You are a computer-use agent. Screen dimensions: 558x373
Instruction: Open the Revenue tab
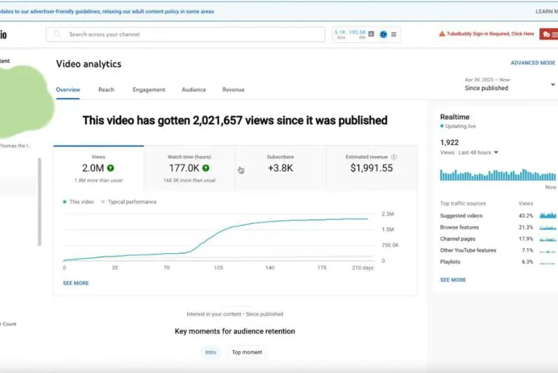point(233,90)
